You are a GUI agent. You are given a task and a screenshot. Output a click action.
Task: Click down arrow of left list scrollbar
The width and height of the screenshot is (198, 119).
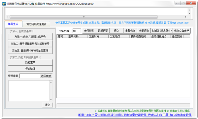(x=51, y=100)
